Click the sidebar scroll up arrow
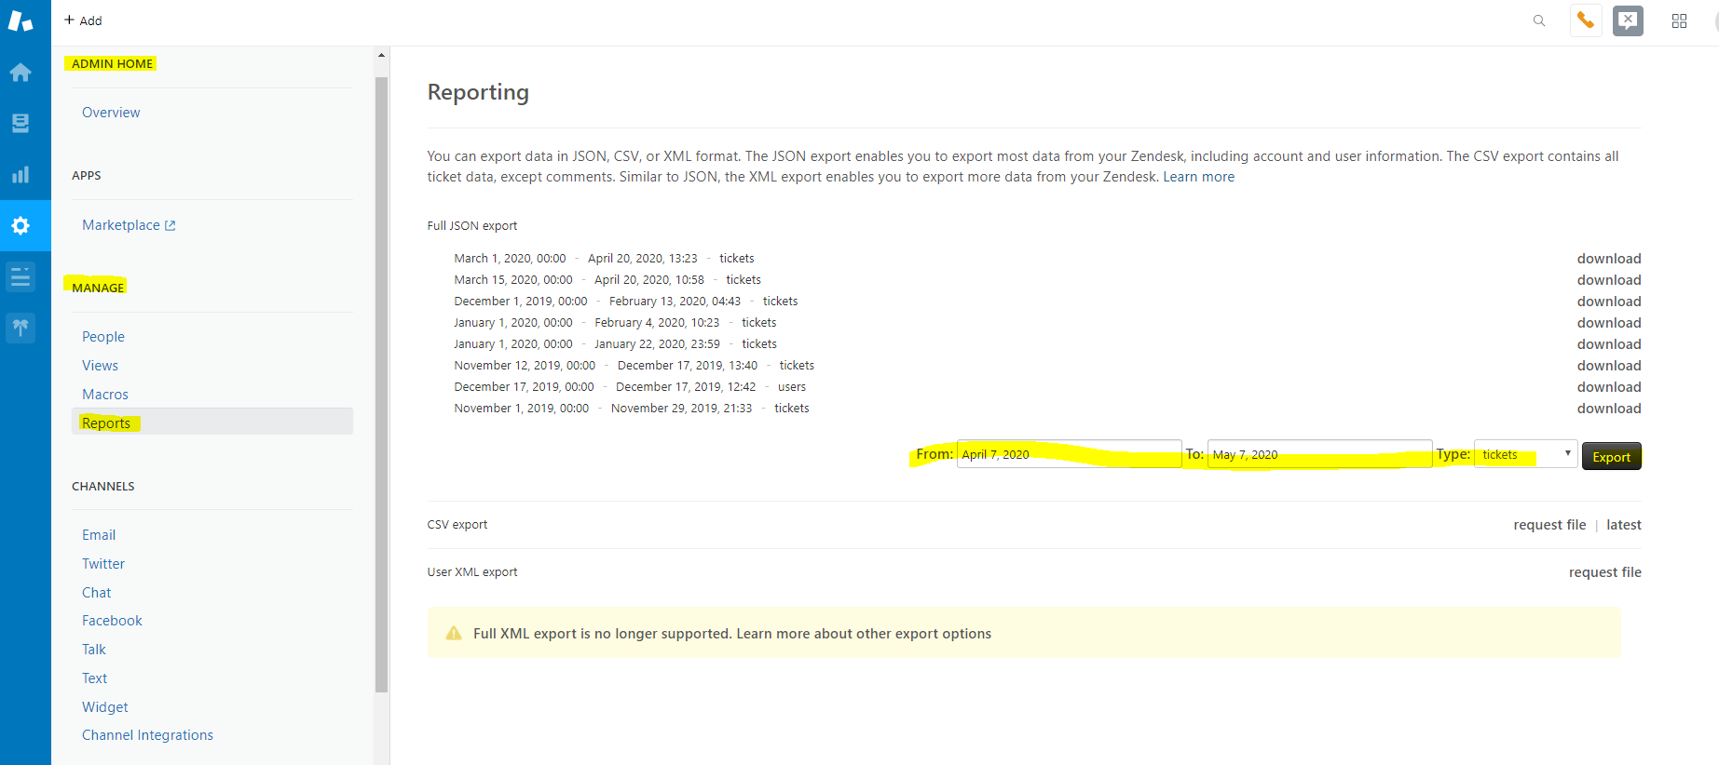The image size is (1719, 765). click(381, 56)
